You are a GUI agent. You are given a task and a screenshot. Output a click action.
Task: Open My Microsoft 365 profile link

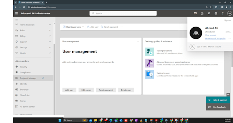coord(215,39)
